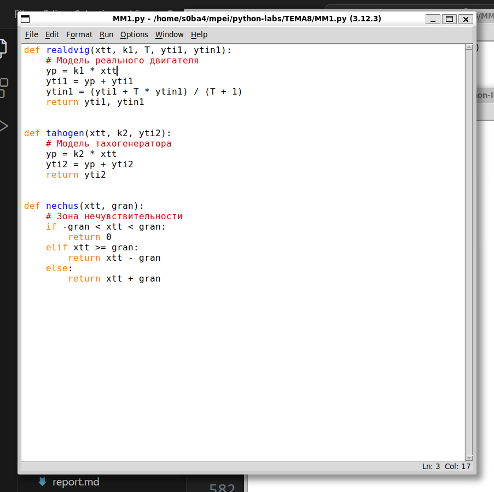This screenshot has height=492, width=494.
Task: Open the VS Code Extensions icon in sidebar
Action: coord(3,87)
